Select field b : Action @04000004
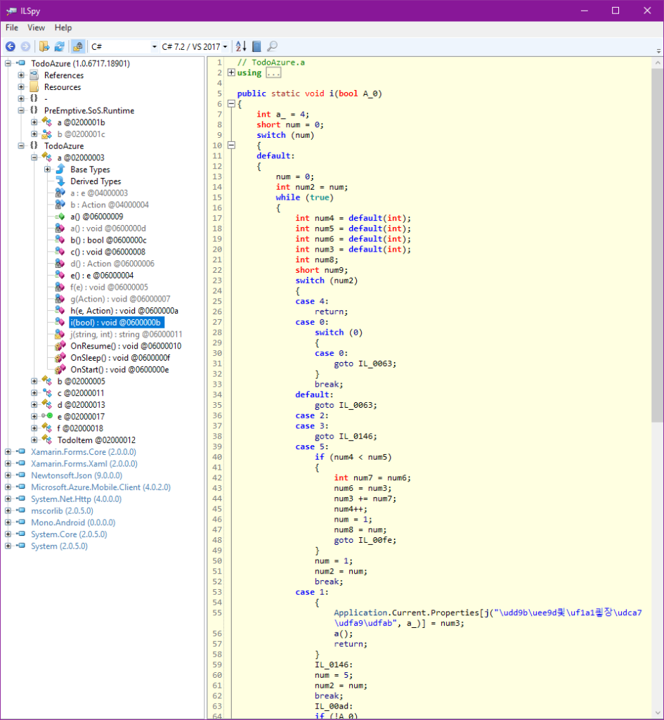This screenshot has height=720, width=664. (x=109, y=205)
